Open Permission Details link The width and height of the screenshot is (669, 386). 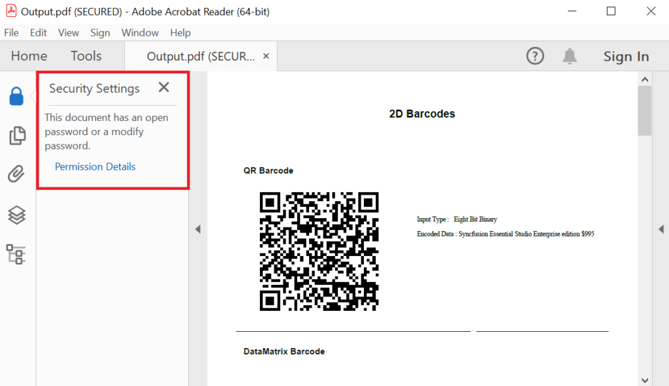pos(95,167)
